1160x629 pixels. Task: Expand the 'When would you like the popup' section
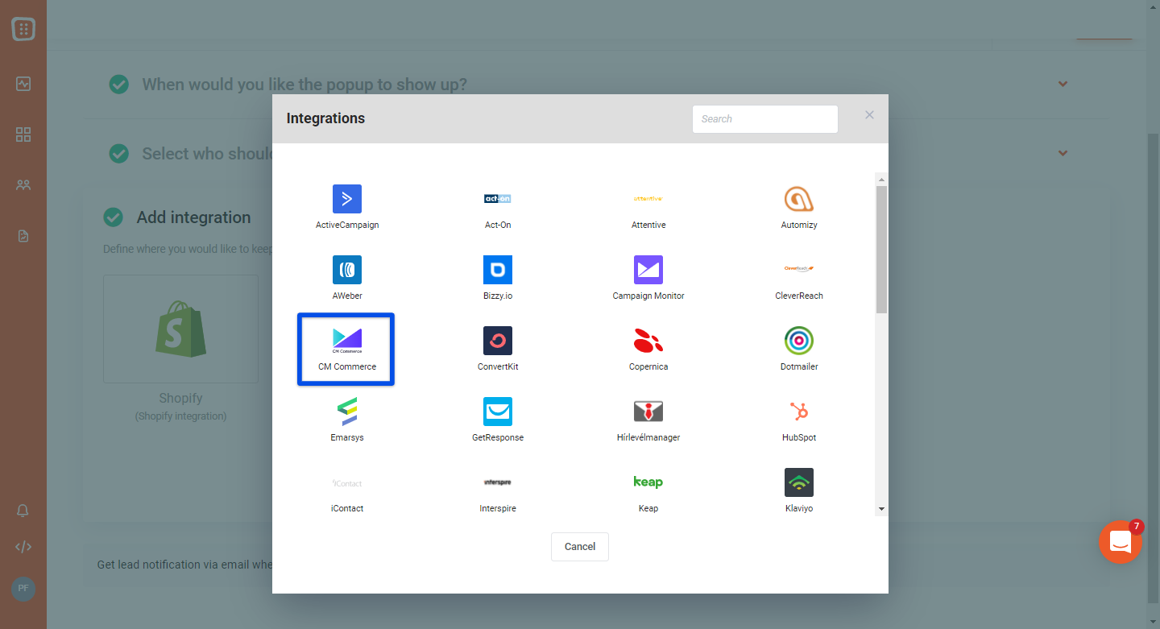click(x=1063, y=84)
